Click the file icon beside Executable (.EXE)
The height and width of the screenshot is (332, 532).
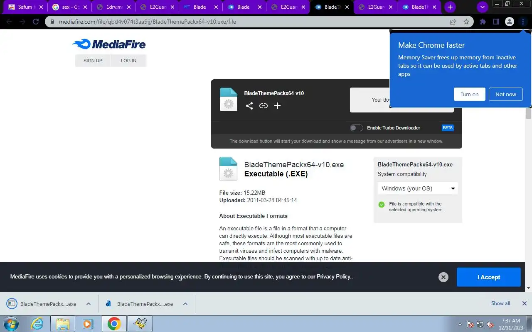point(228,168)
